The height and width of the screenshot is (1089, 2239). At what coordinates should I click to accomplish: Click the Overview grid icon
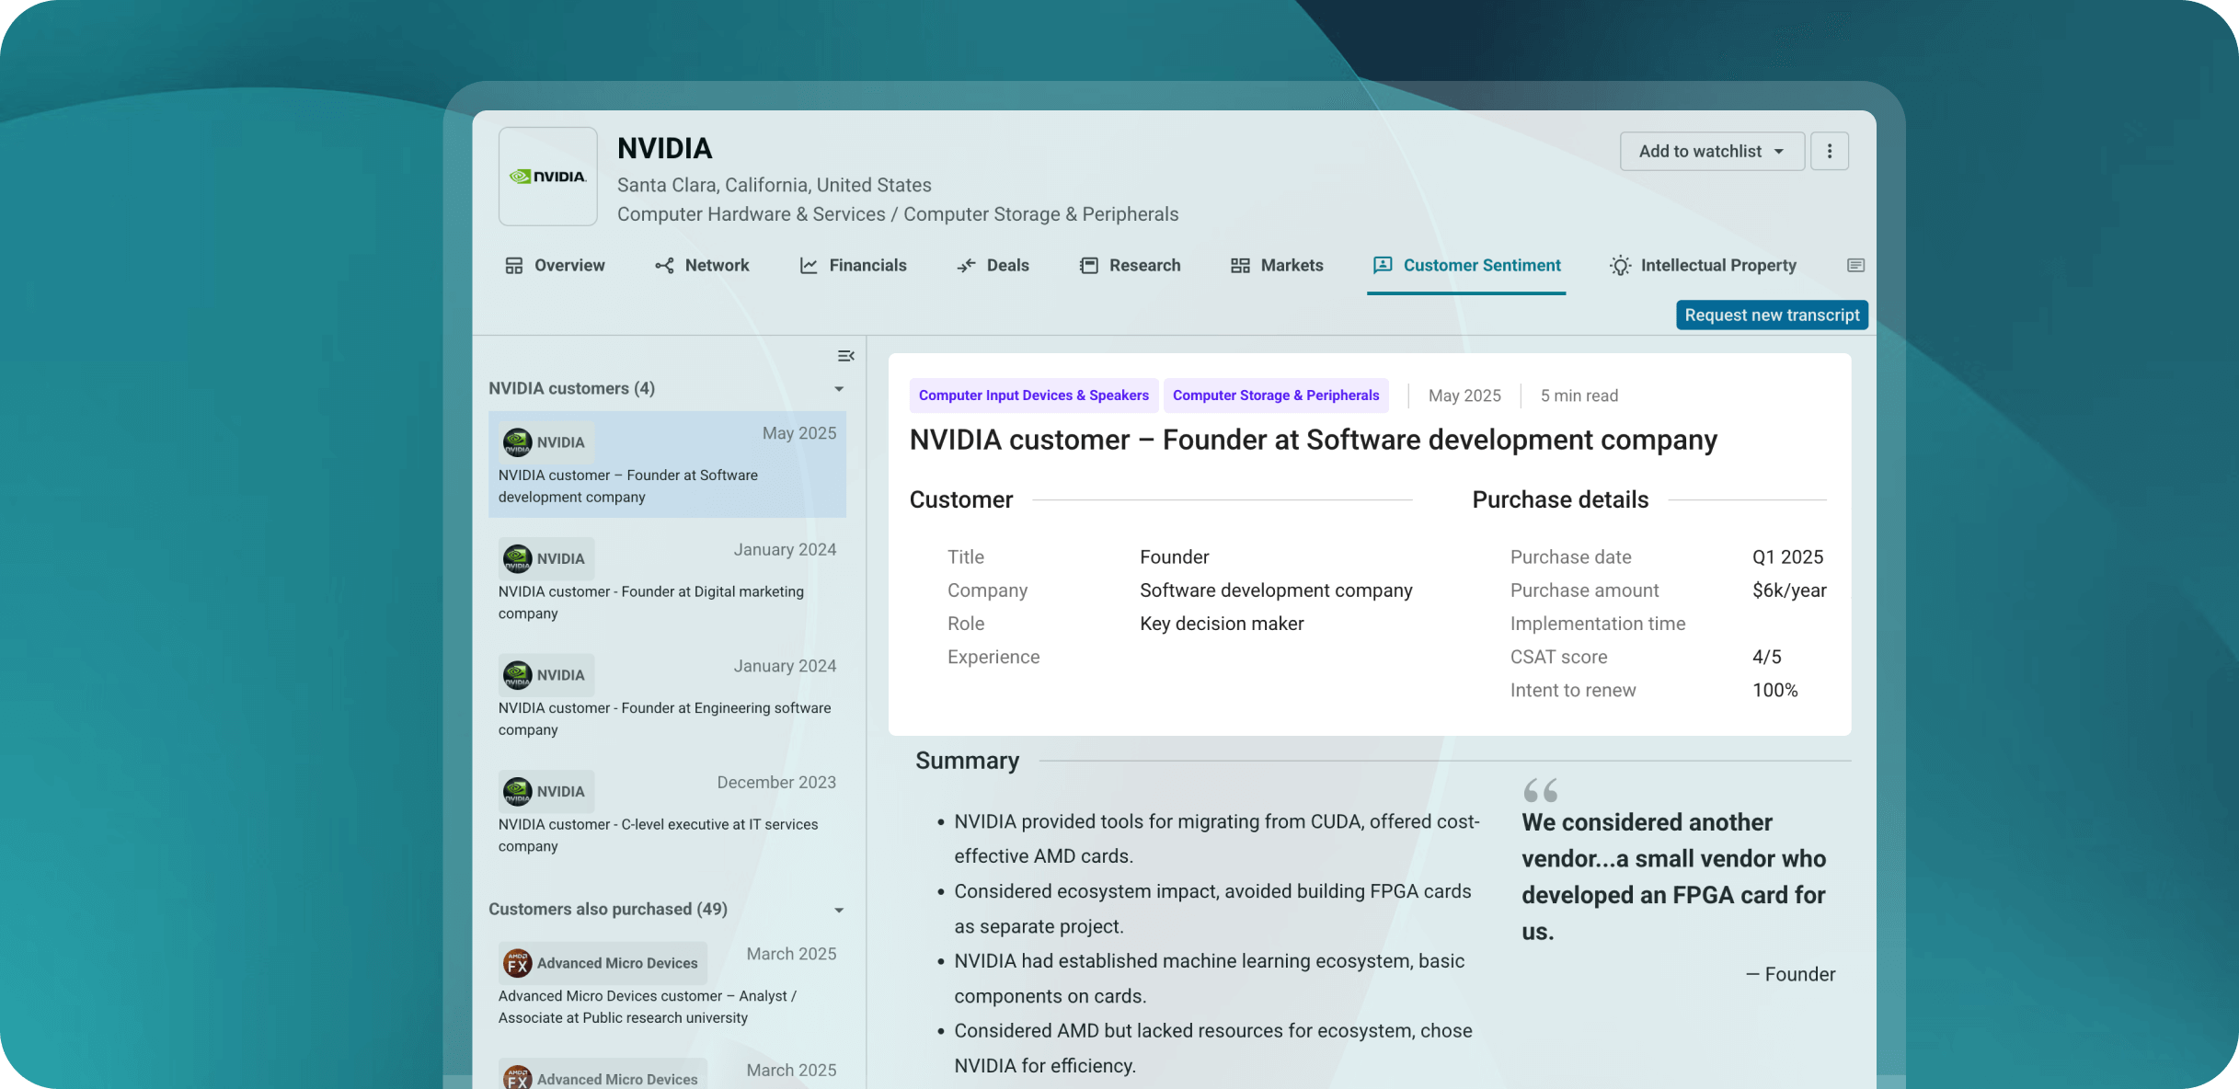[x=513, y=266]
